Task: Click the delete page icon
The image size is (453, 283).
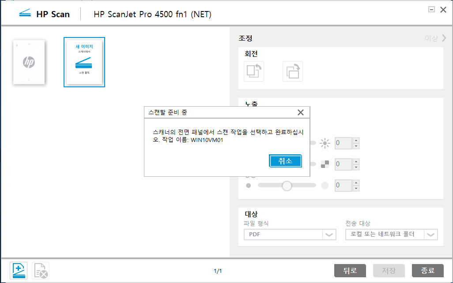Action: [41, 270]
